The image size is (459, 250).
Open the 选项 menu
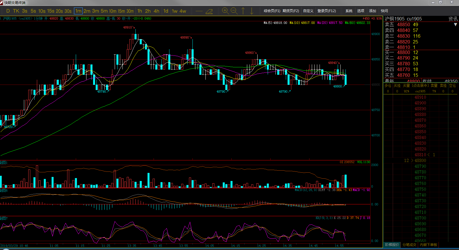pyautogui.click(x=361, y=11)
